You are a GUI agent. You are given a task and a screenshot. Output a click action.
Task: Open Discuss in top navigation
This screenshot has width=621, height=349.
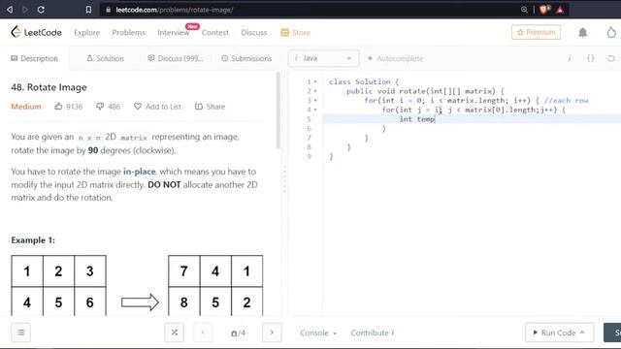(x=254, y=32)
